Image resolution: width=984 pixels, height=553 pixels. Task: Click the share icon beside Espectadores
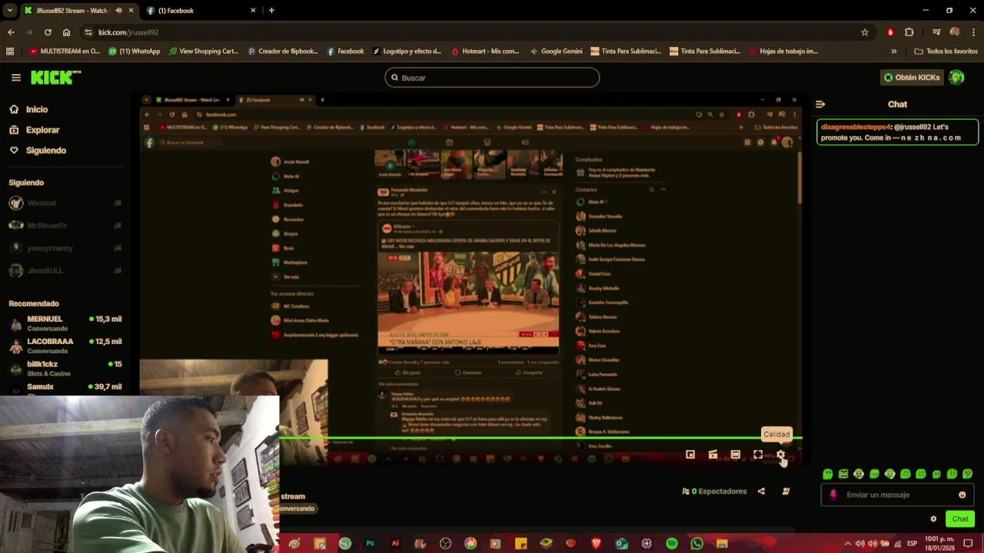click(x=761, y=492)
